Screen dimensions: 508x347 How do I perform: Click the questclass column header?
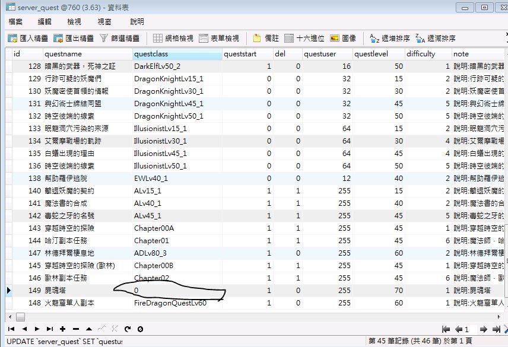point(177,54)
